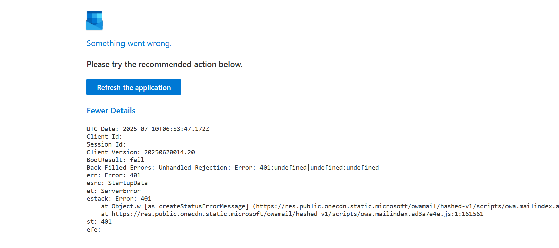The width and height of the screenshot is (559, 248).
Task: Select the Back Filled Errors line
Action: [233, 168]
